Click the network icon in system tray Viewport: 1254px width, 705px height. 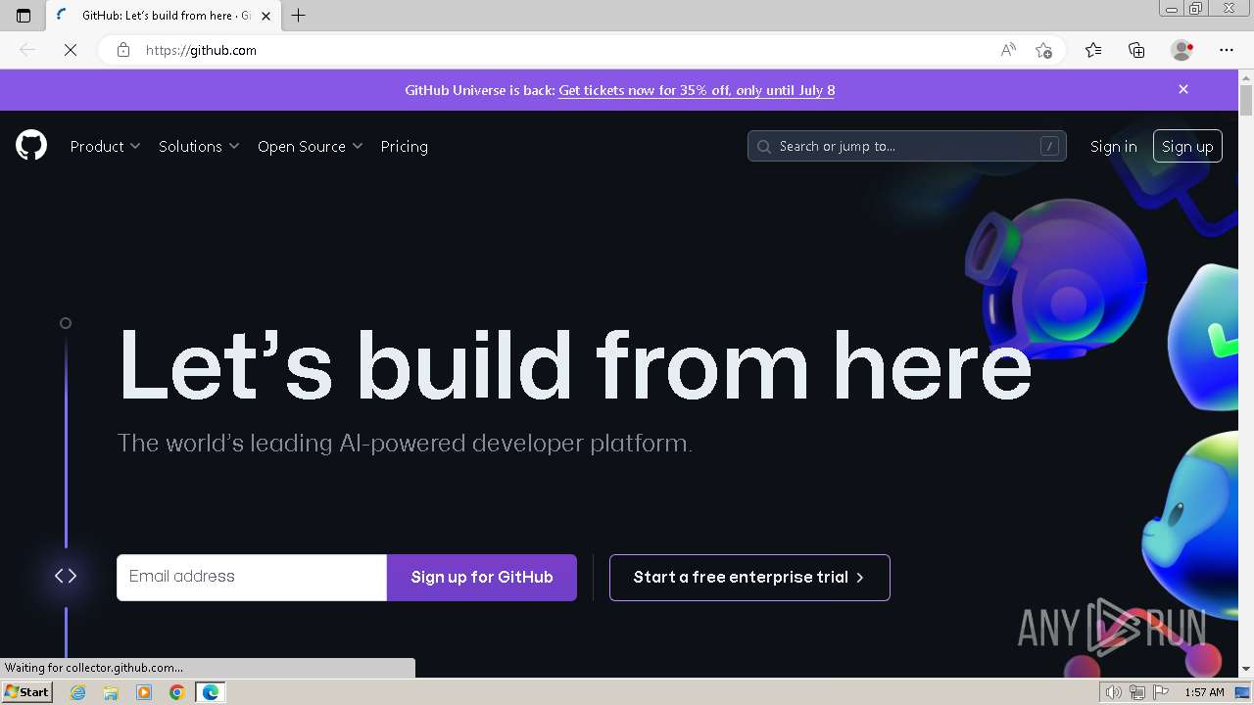tap(1137, 692)
